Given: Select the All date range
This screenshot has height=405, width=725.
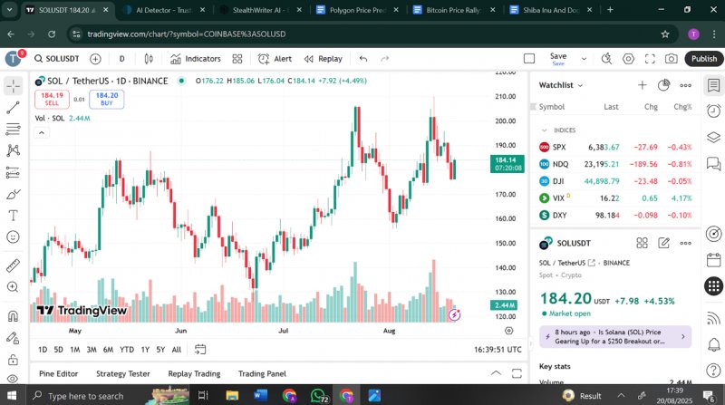Looking at the screenshot, I should pyautogui.click(x=177, y=350).
